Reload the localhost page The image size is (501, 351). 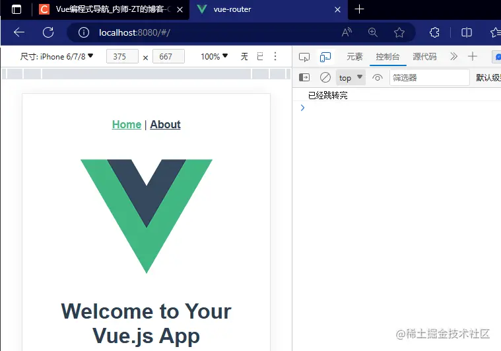[48, 32]
